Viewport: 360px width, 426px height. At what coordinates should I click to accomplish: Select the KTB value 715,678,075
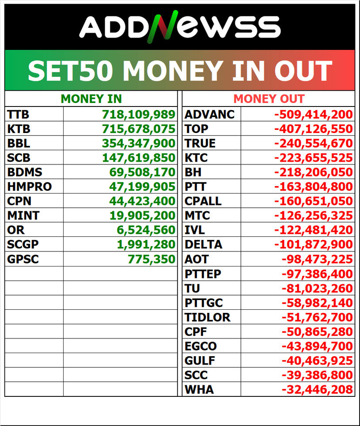tap(139, 129)
